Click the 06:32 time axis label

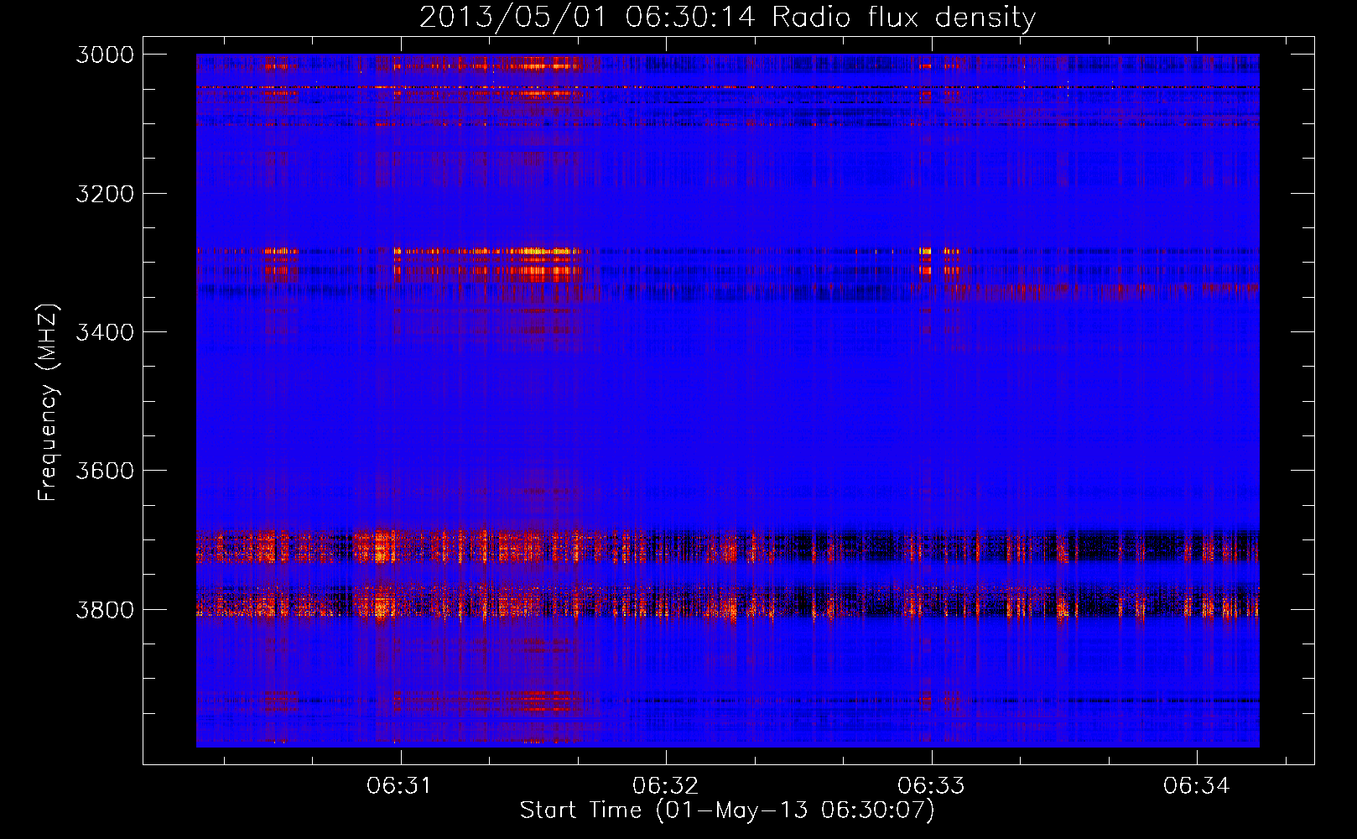(666, 785)
